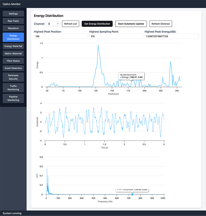Show the Fibre Status page

click(x=13, y=61)
